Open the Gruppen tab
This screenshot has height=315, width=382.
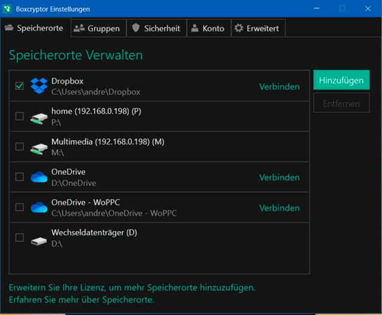(97, 28)
